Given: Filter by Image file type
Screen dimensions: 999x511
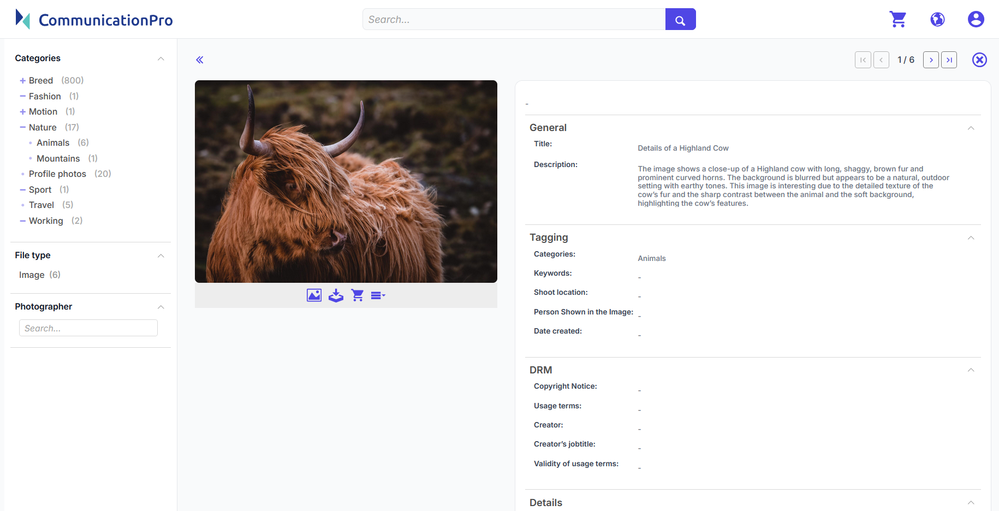Looking at the screenshot, I should point(32,275).
